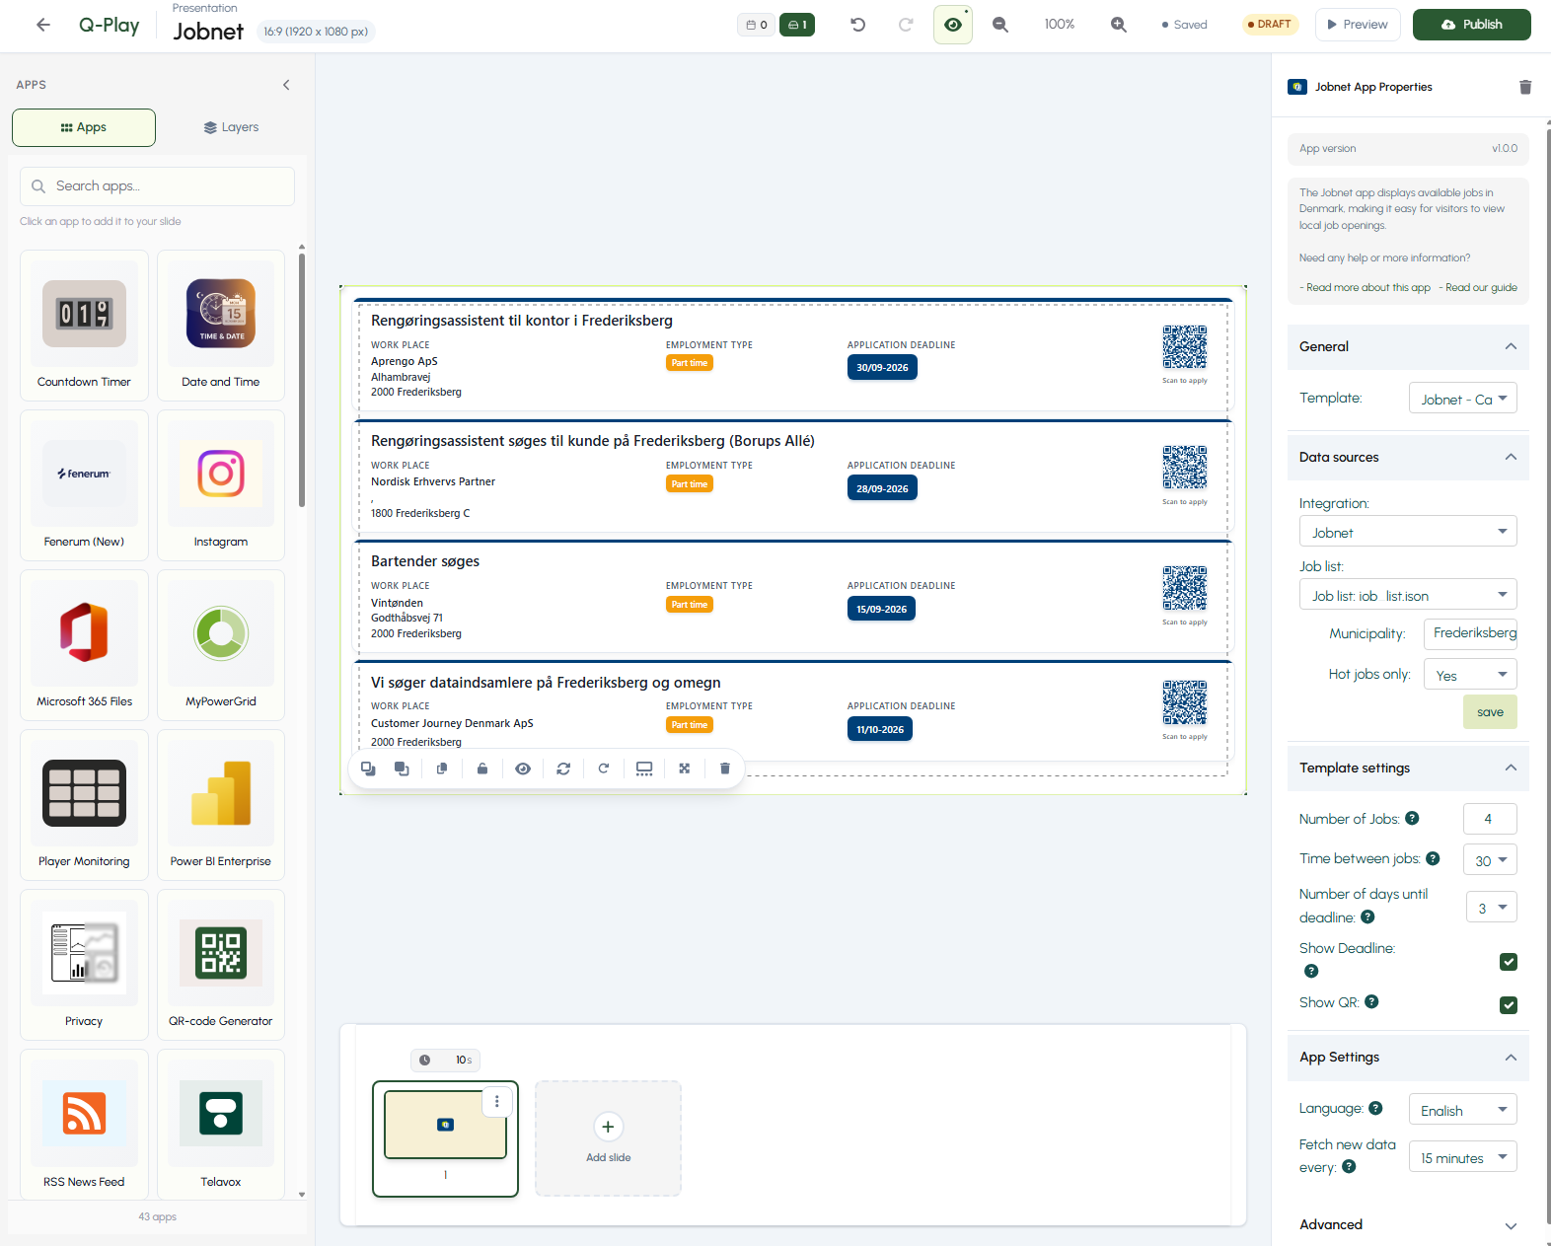Open the slide 1 three-dot options menu
The width and height of the screenshot is (1551, 1246).
pos(497,1102)
